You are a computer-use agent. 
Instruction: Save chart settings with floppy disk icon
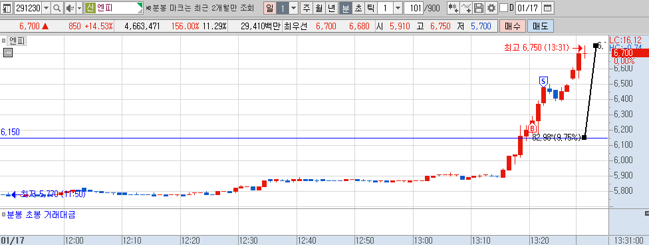click(479, 8)
